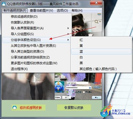The image size is (133, 119).
Task: Expand 导入各界面背景图片(A) submenu
Action: [36, 28]
